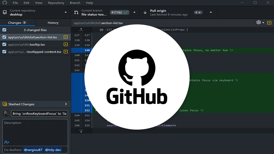Click '3 changed files' label

pos(35,30)
